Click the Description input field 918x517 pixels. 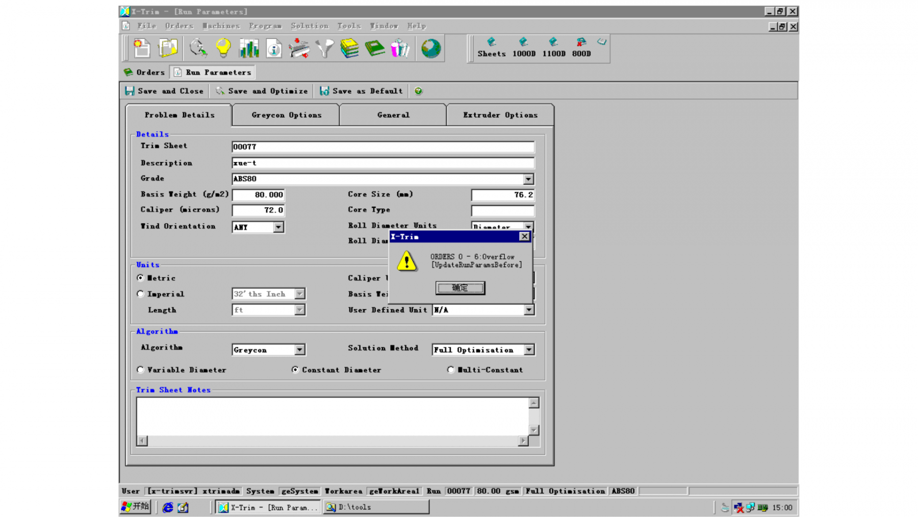pos(382,163)
